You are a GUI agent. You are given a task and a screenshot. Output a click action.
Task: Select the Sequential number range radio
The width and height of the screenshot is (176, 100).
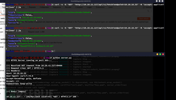coord(10,50)
